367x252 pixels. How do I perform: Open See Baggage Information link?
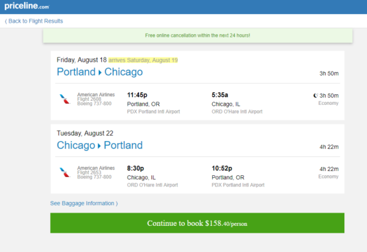tap(84, 203)
